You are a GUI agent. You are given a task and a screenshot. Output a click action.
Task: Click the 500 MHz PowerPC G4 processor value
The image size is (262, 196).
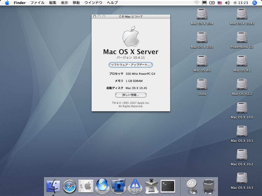click(x=140, y=74)
